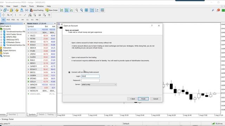The height and width of the screenshot is (126, 225).
Task: Click the signals radio-wave toolbar icon
Action: click(27, 10)
